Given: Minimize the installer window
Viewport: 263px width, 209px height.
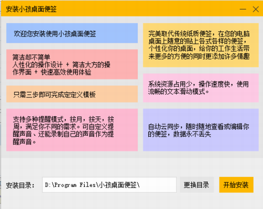Looking at the screenshot, I should [243, 9].
